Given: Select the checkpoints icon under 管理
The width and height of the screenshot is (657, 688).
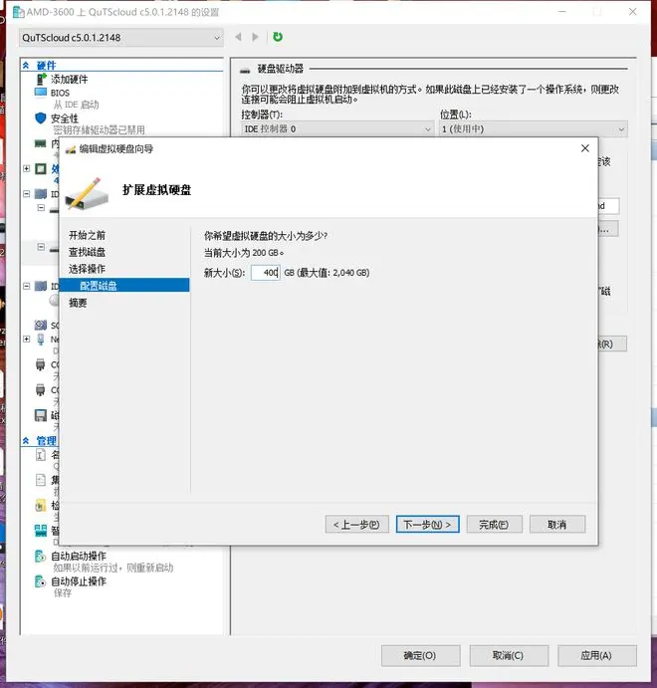Looking at the screenshot, I should 41,506.
